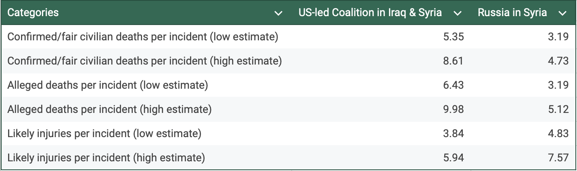Click Confirmed/fair civilian deaths low estimate row label
Screen dimensions: 577x171
[x=143, y=37]
